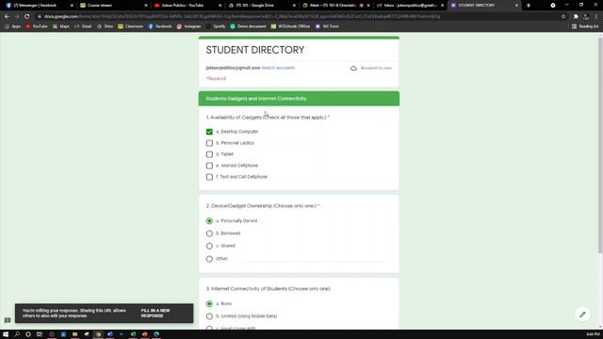
Task: Click the Windows taskbar search icon
Action: pyautogui.click(x=17, y=334)
